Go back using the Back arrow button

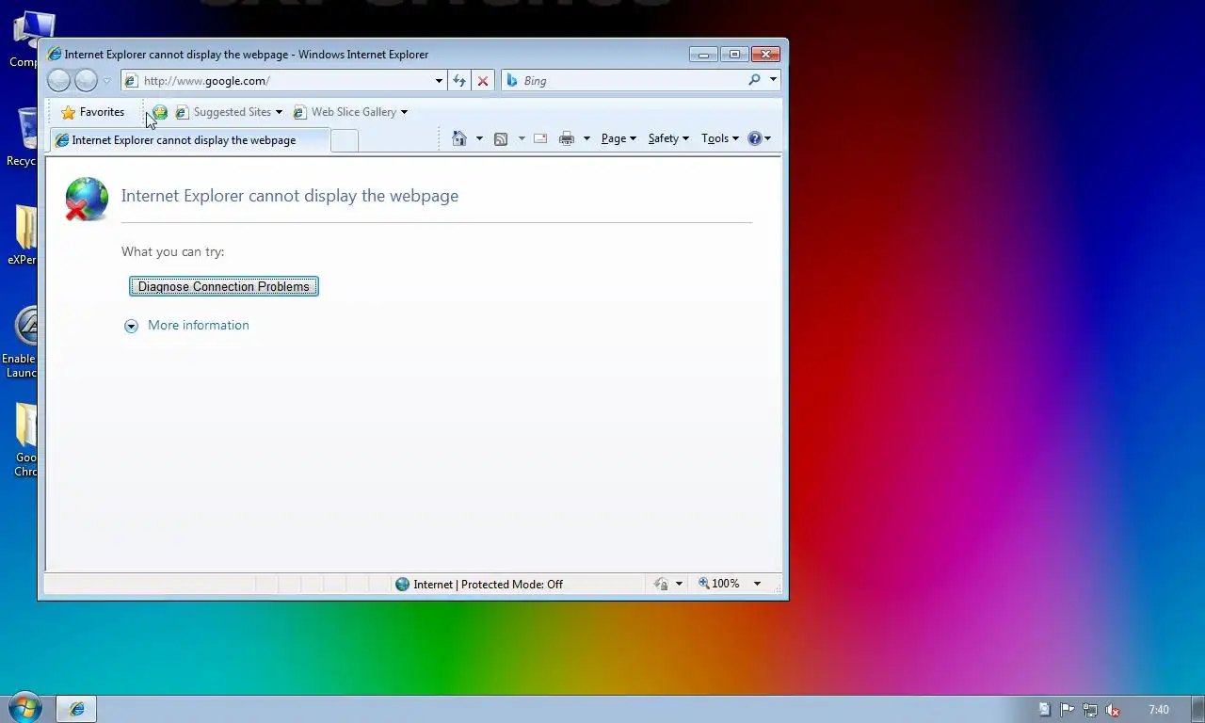point(58,81)
